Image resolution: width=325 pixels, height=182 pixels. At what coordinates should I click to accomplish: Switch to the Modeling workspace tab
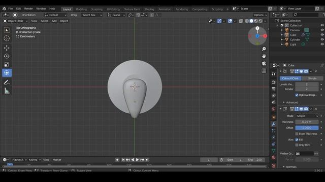(81, 9)
